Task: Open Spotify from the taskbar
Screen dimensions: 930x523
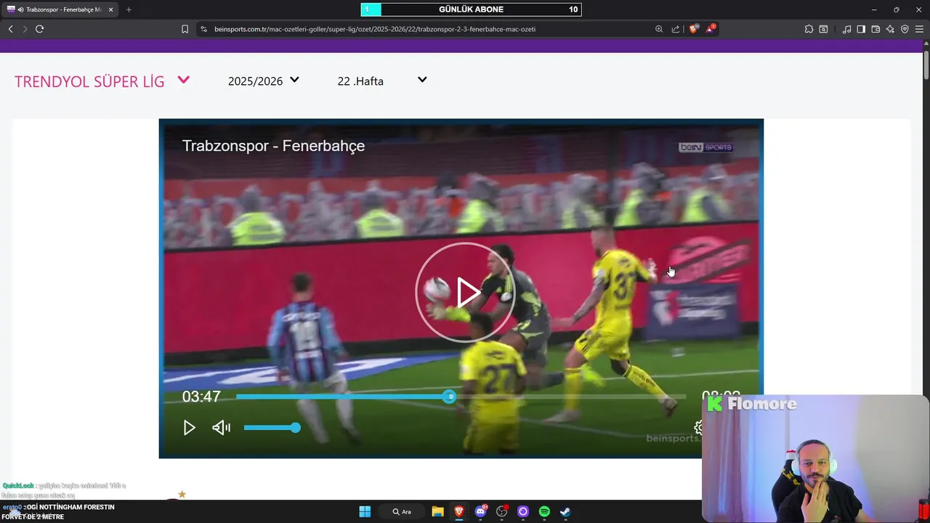Action: (544, 511)
